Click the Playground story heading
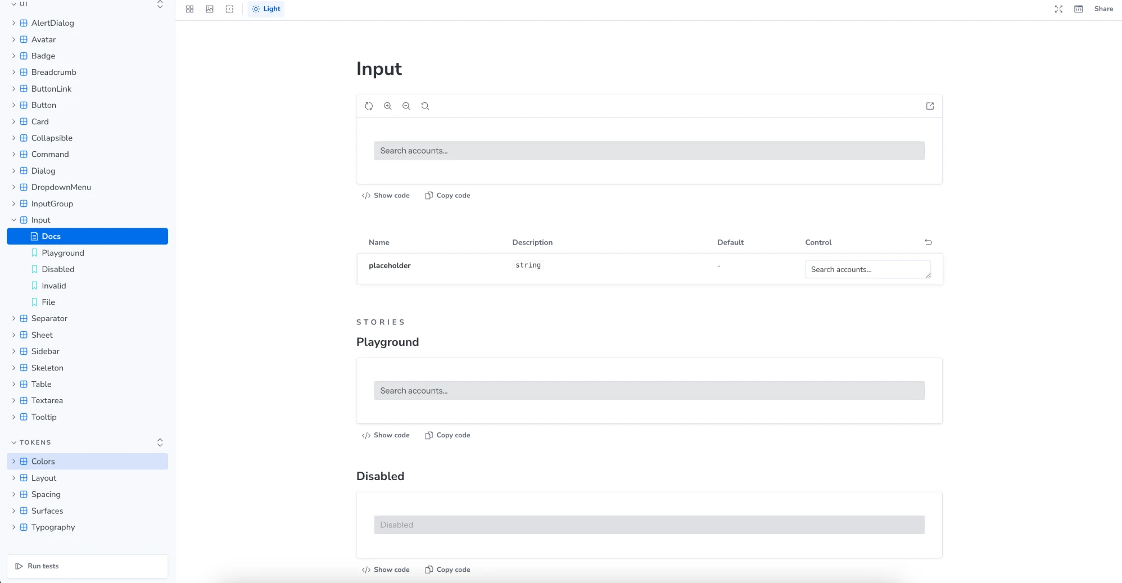This screenshot has height=583, width=1122. coord(388,342)
